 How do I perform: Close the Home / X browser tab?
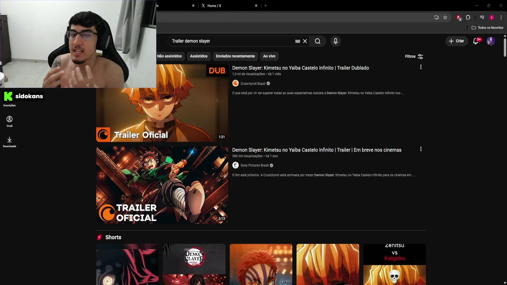[256, 6]
